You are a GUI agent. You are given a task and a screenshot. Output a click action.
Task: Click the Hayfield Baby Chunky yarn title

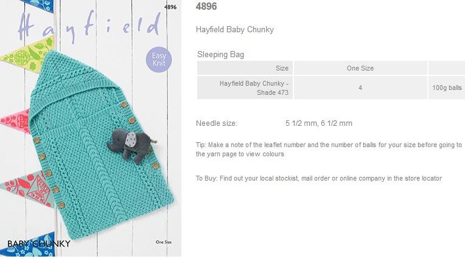(234, 30)
